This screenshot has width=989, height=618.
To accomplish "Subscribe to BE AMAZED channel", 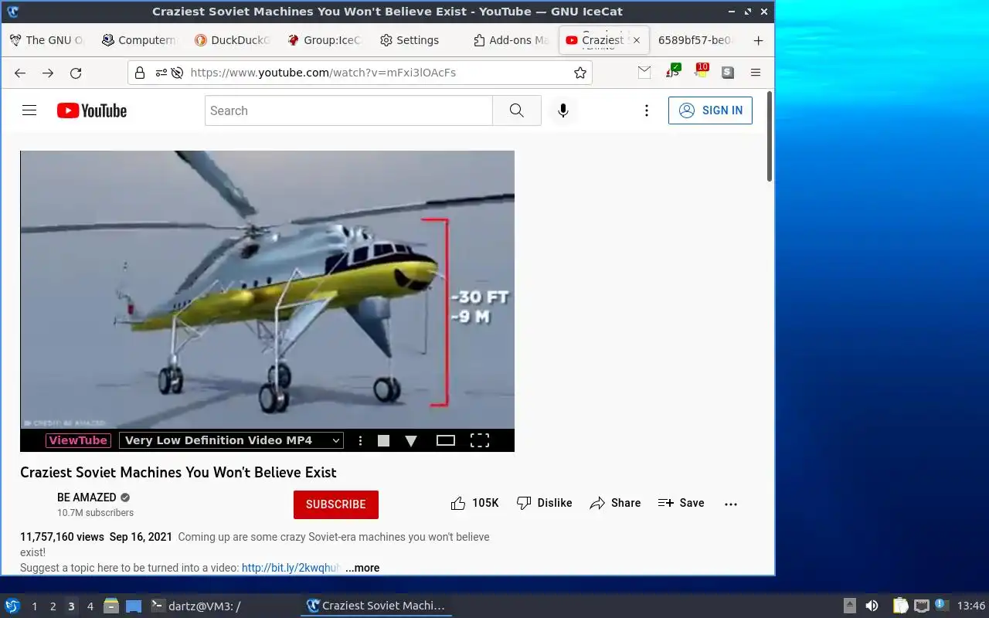I will click(336, 504).
